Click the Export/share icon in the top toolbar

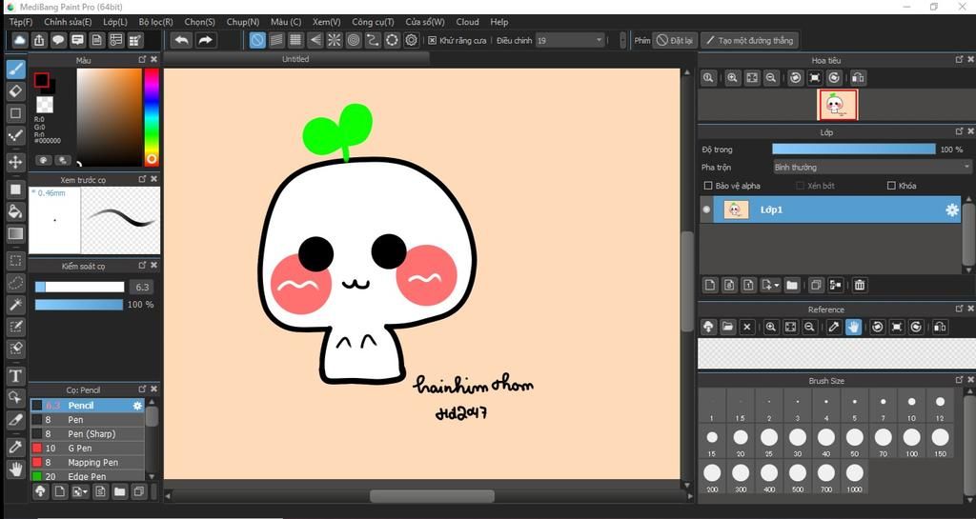[x=39, y=40]
